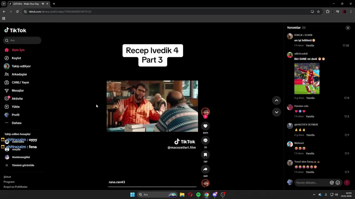Screen dimensions: 355x199
Task: Open Chrome tab search dropdown arrow
Action: (x=4, y=4)
